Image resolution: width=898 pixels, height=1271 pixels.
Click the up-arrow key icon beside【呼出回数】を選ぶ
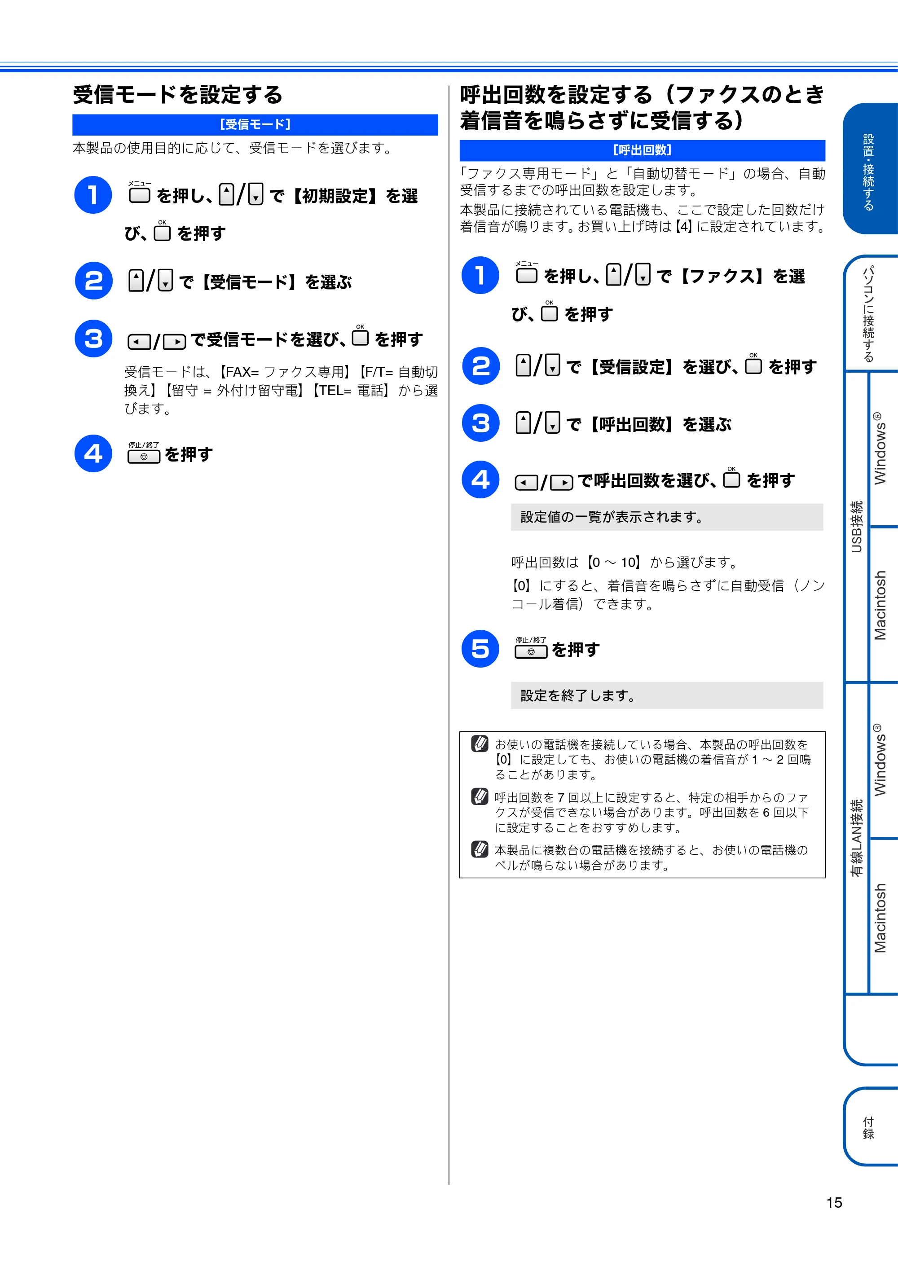523,422
